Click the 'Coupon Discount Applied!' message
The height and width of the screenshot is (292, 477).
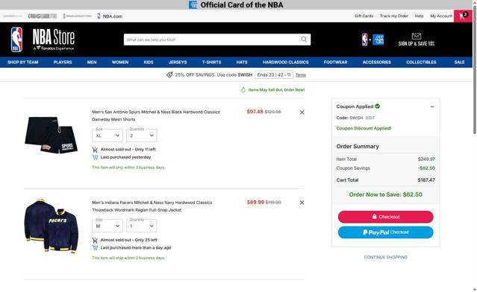[364, 128]
